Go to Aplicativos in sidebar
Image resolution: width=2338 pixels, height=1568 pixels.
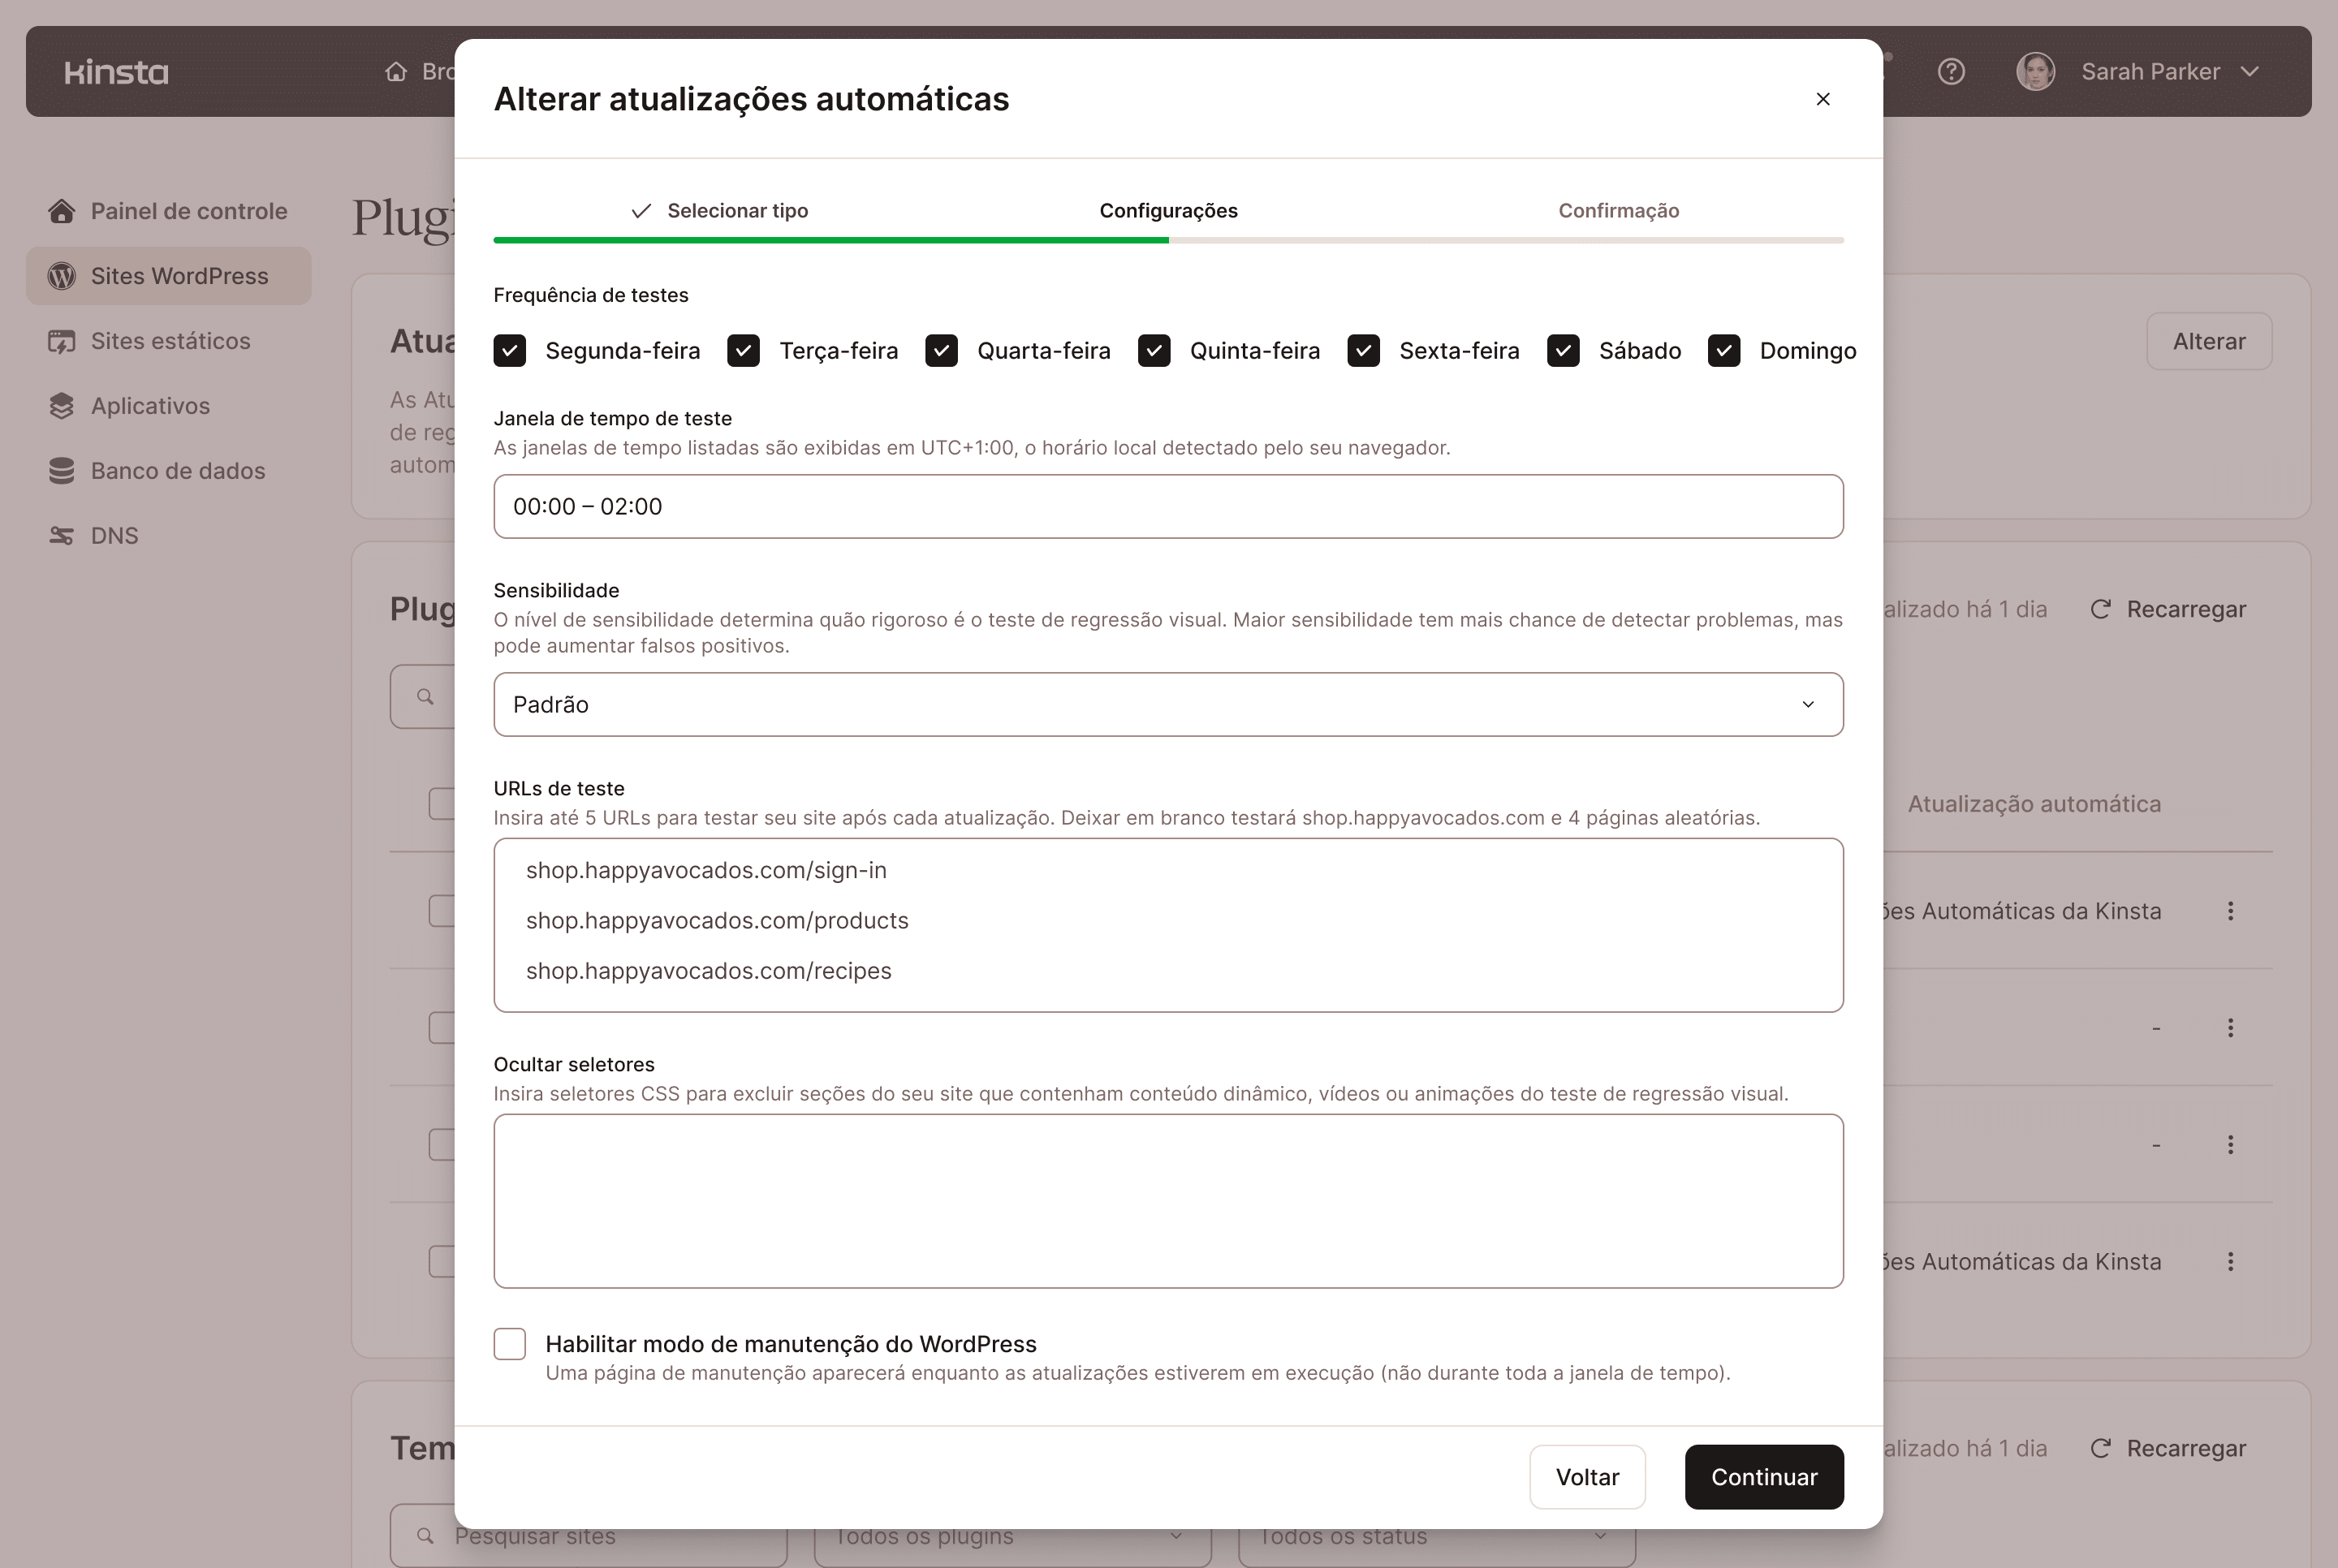coord(151,405)
